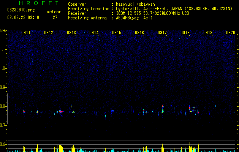Click the meteor echo cluster after 0918
The height and width of the screenshot is (152, 239).
pyautogui.click(x=194, y=109)
